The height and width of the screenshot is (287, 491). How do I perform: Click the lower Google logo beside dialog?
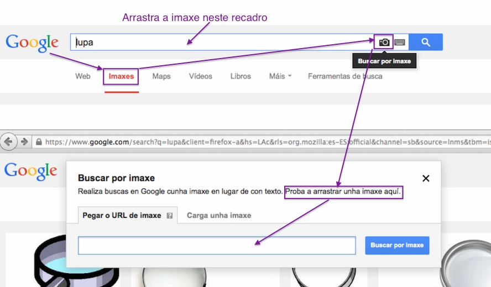tap(30, 171)
